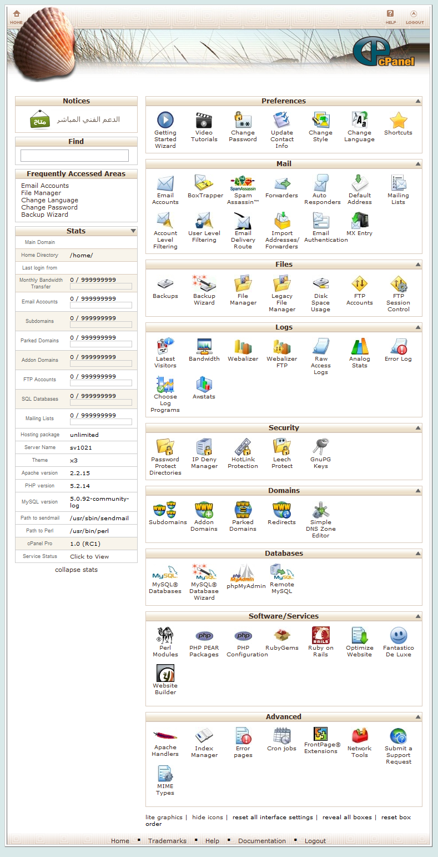Click LOGOUT in top bar

[x=414, y=17]
